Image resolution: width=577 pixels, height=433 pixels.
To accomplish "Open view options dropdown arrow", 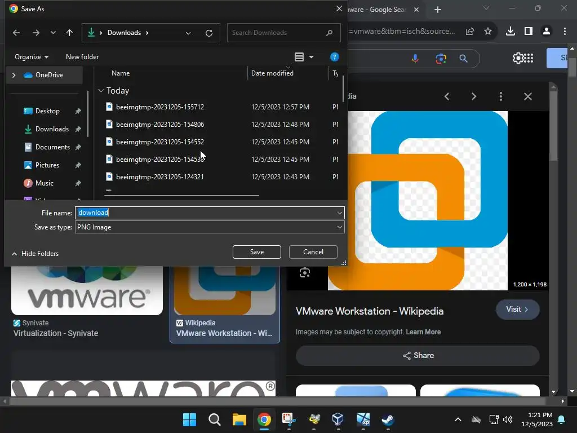I will (x=311, y=57).
